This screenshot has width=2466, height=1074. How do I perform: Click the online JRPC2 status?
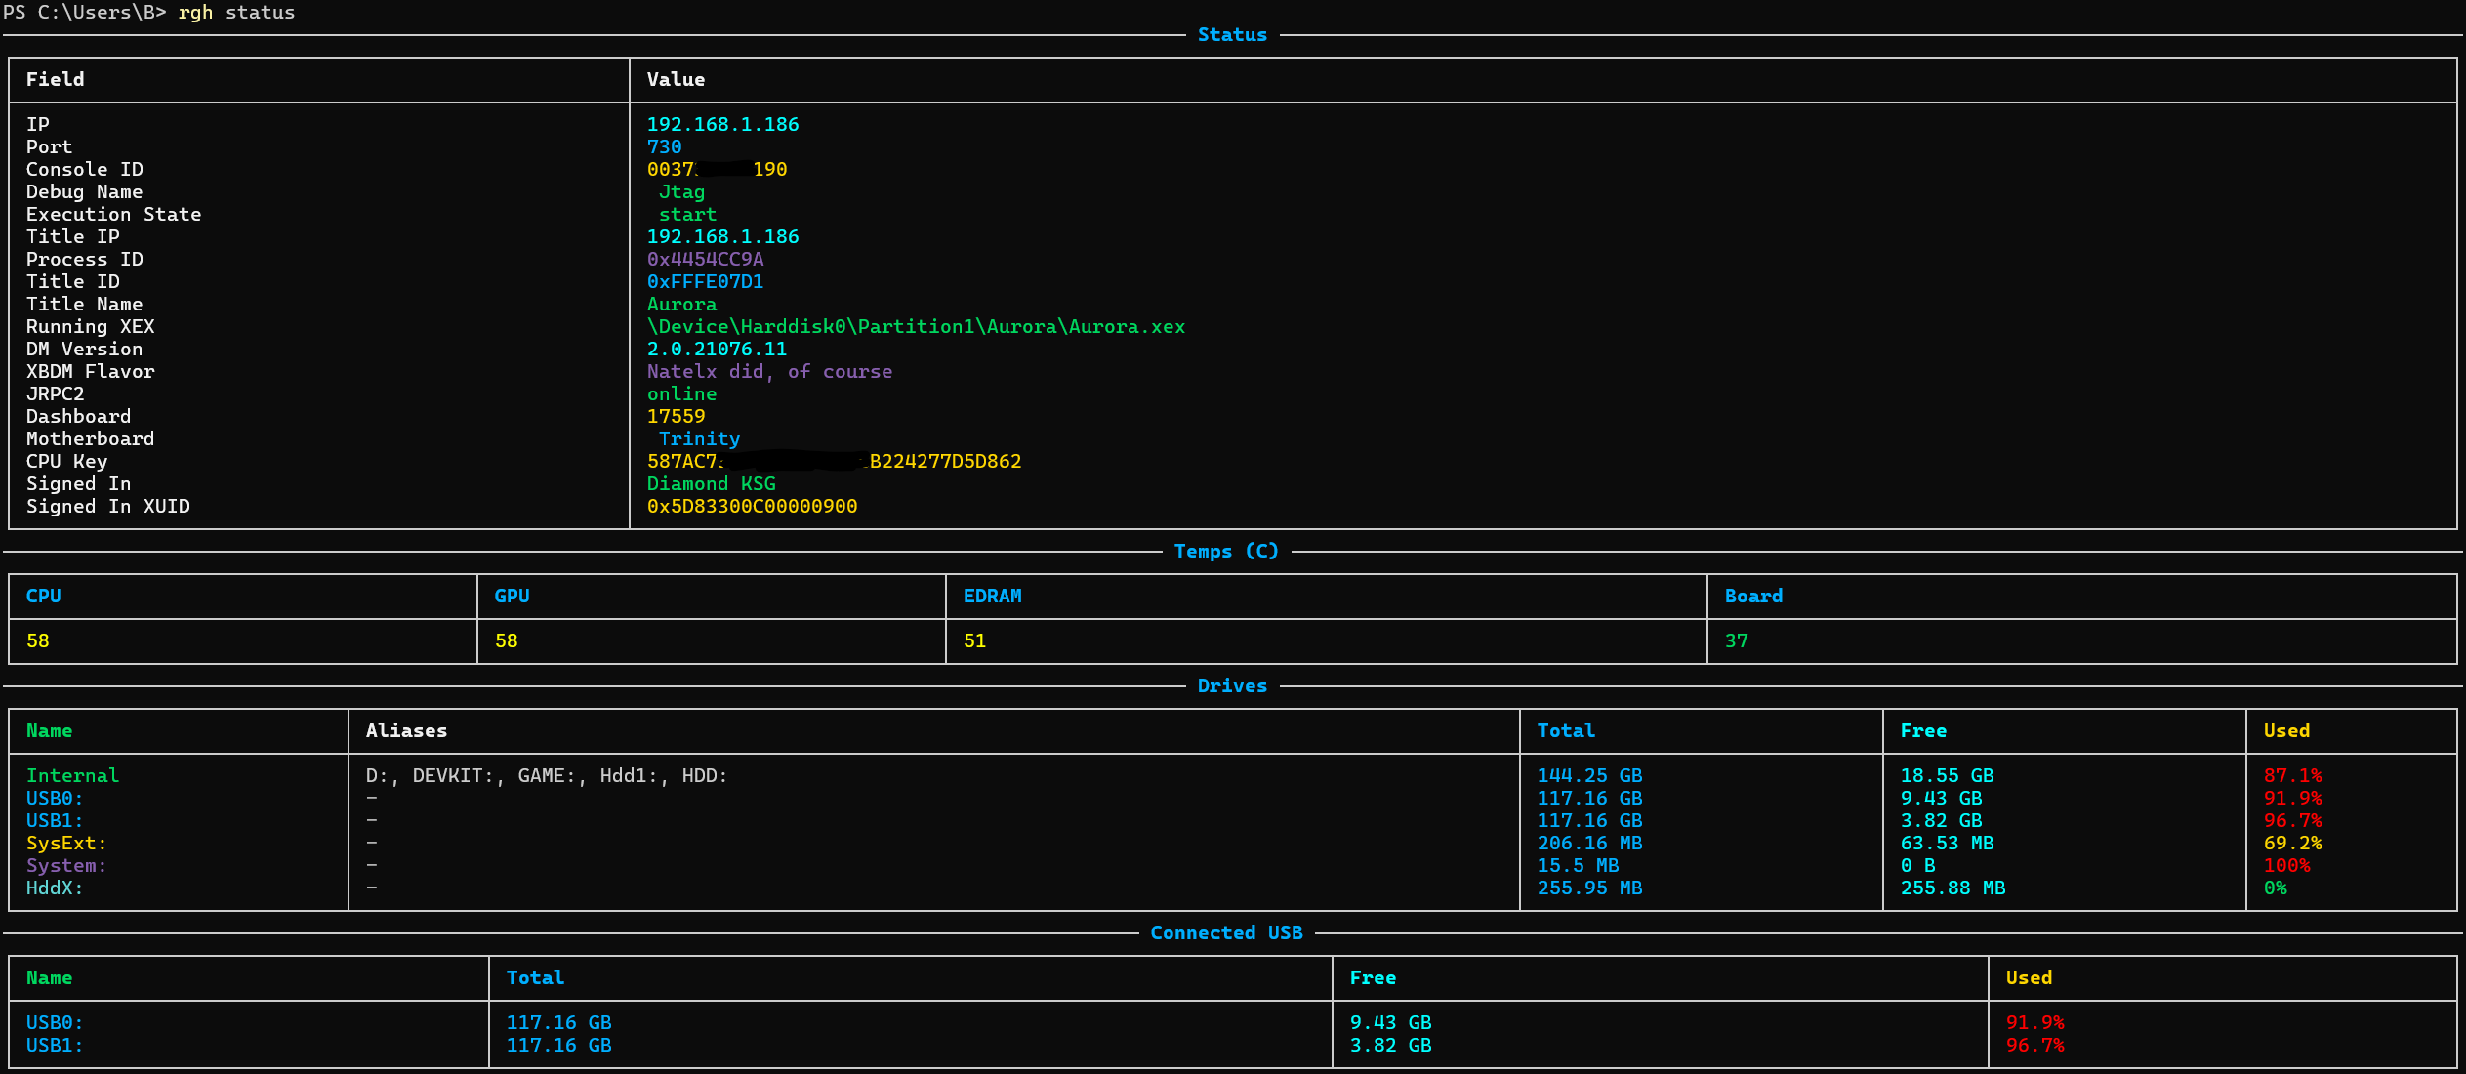(681, 393)
